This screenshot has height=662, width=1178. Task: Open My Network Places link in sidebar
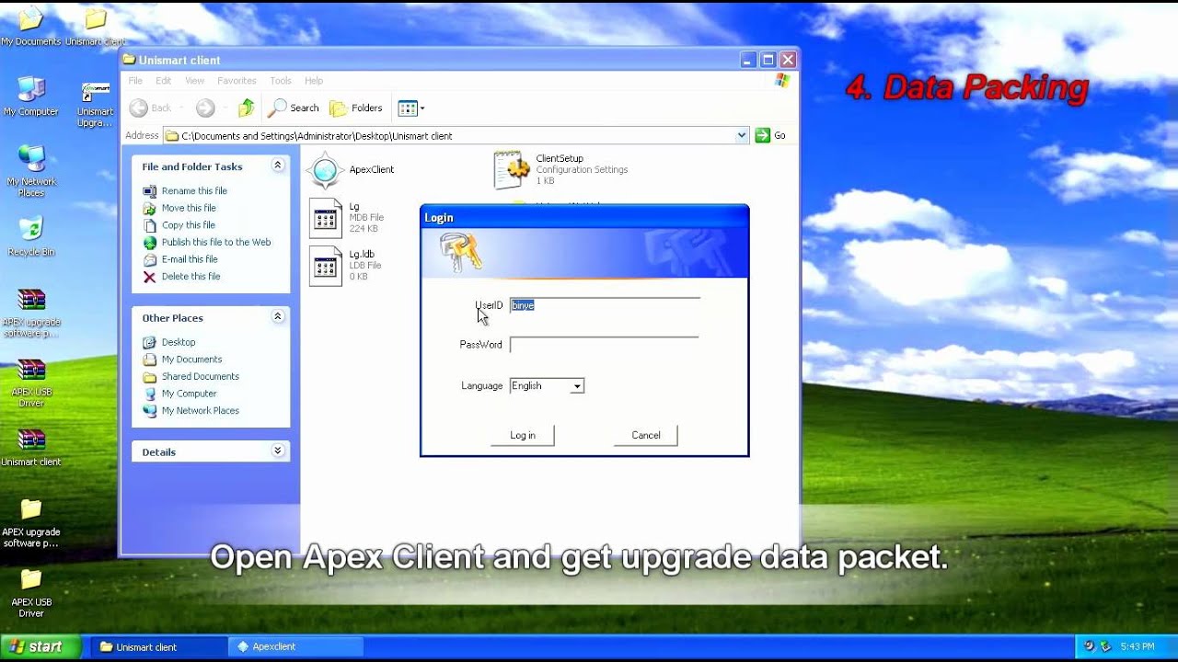(201, 411)
